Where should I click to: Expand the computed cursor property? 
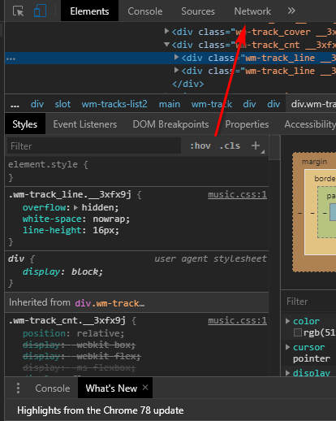(288, 347)
